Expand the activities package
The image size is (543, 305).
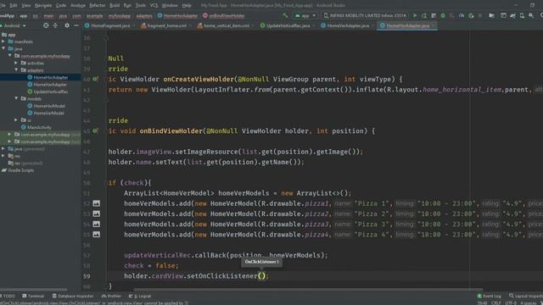pyautogui.click(x=16, y=63)
